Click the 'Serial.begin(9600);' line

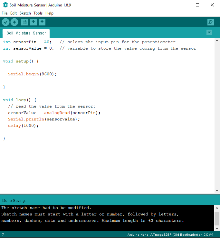(x=32, y=74)
